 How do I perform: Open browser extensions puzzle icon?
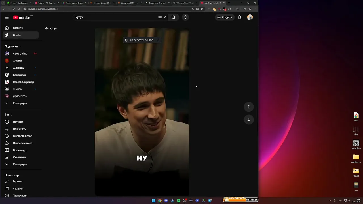click(229, 9)
